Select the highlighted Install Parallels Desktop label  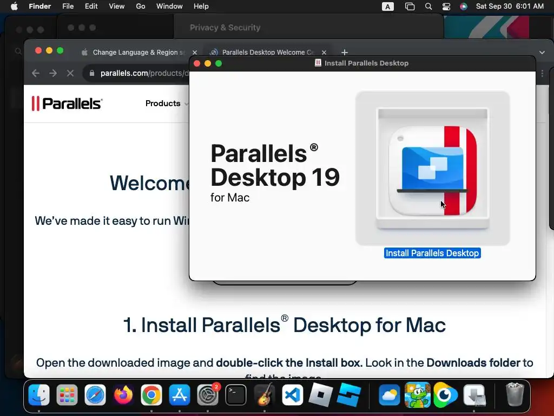(432, 253)
